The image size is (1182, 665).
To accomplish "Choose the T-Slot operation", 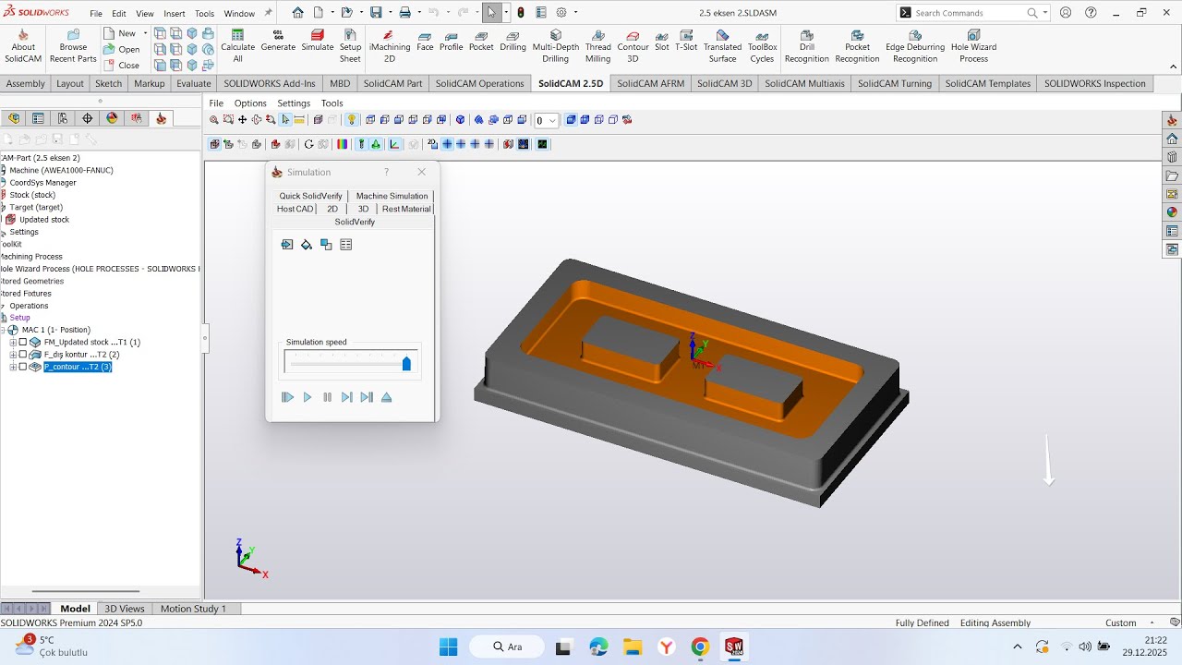I will [686, 41].
